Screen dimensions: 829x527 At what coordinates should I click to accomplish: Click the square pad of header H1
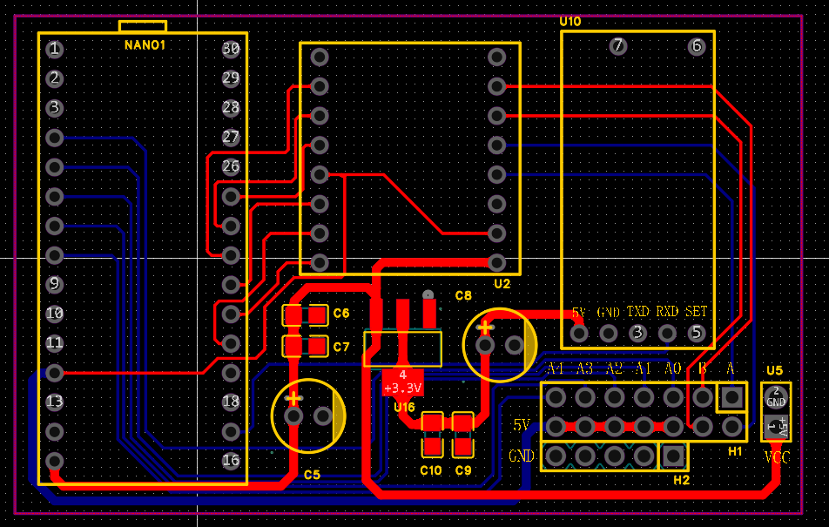pyautogui.click(x=731, y=398)
